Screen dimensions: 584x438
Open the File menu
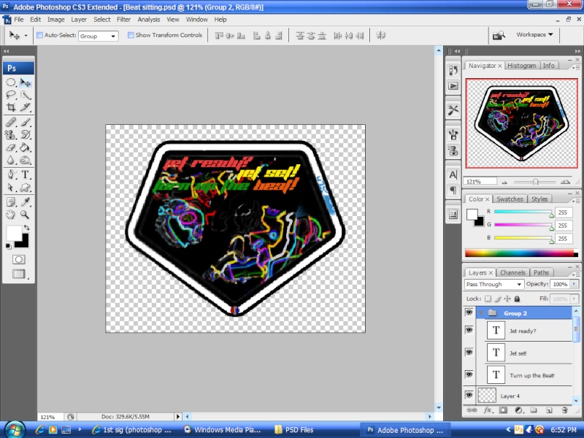[x=19, y=20]
